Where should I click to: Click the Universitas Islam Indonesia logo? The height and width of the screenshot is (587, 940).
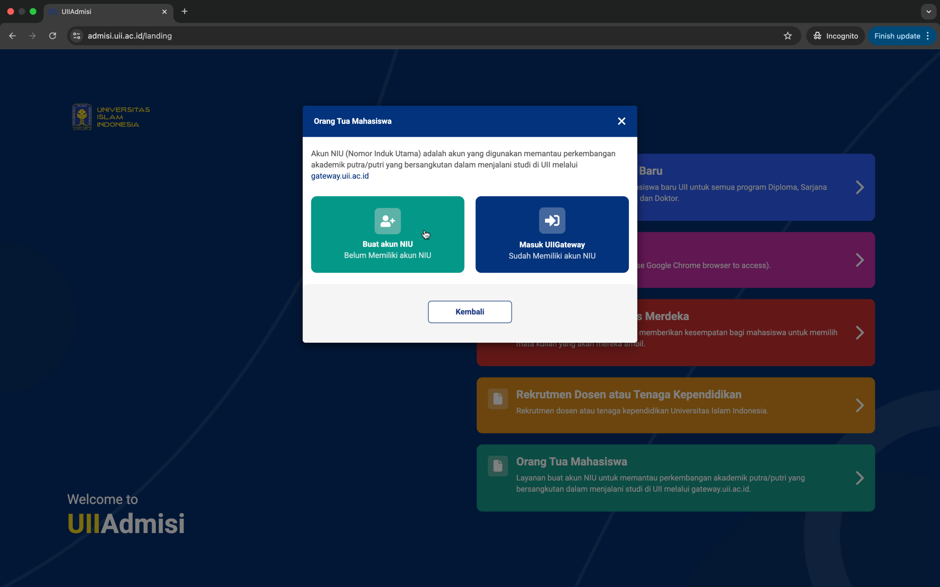(x=111, y=117)
